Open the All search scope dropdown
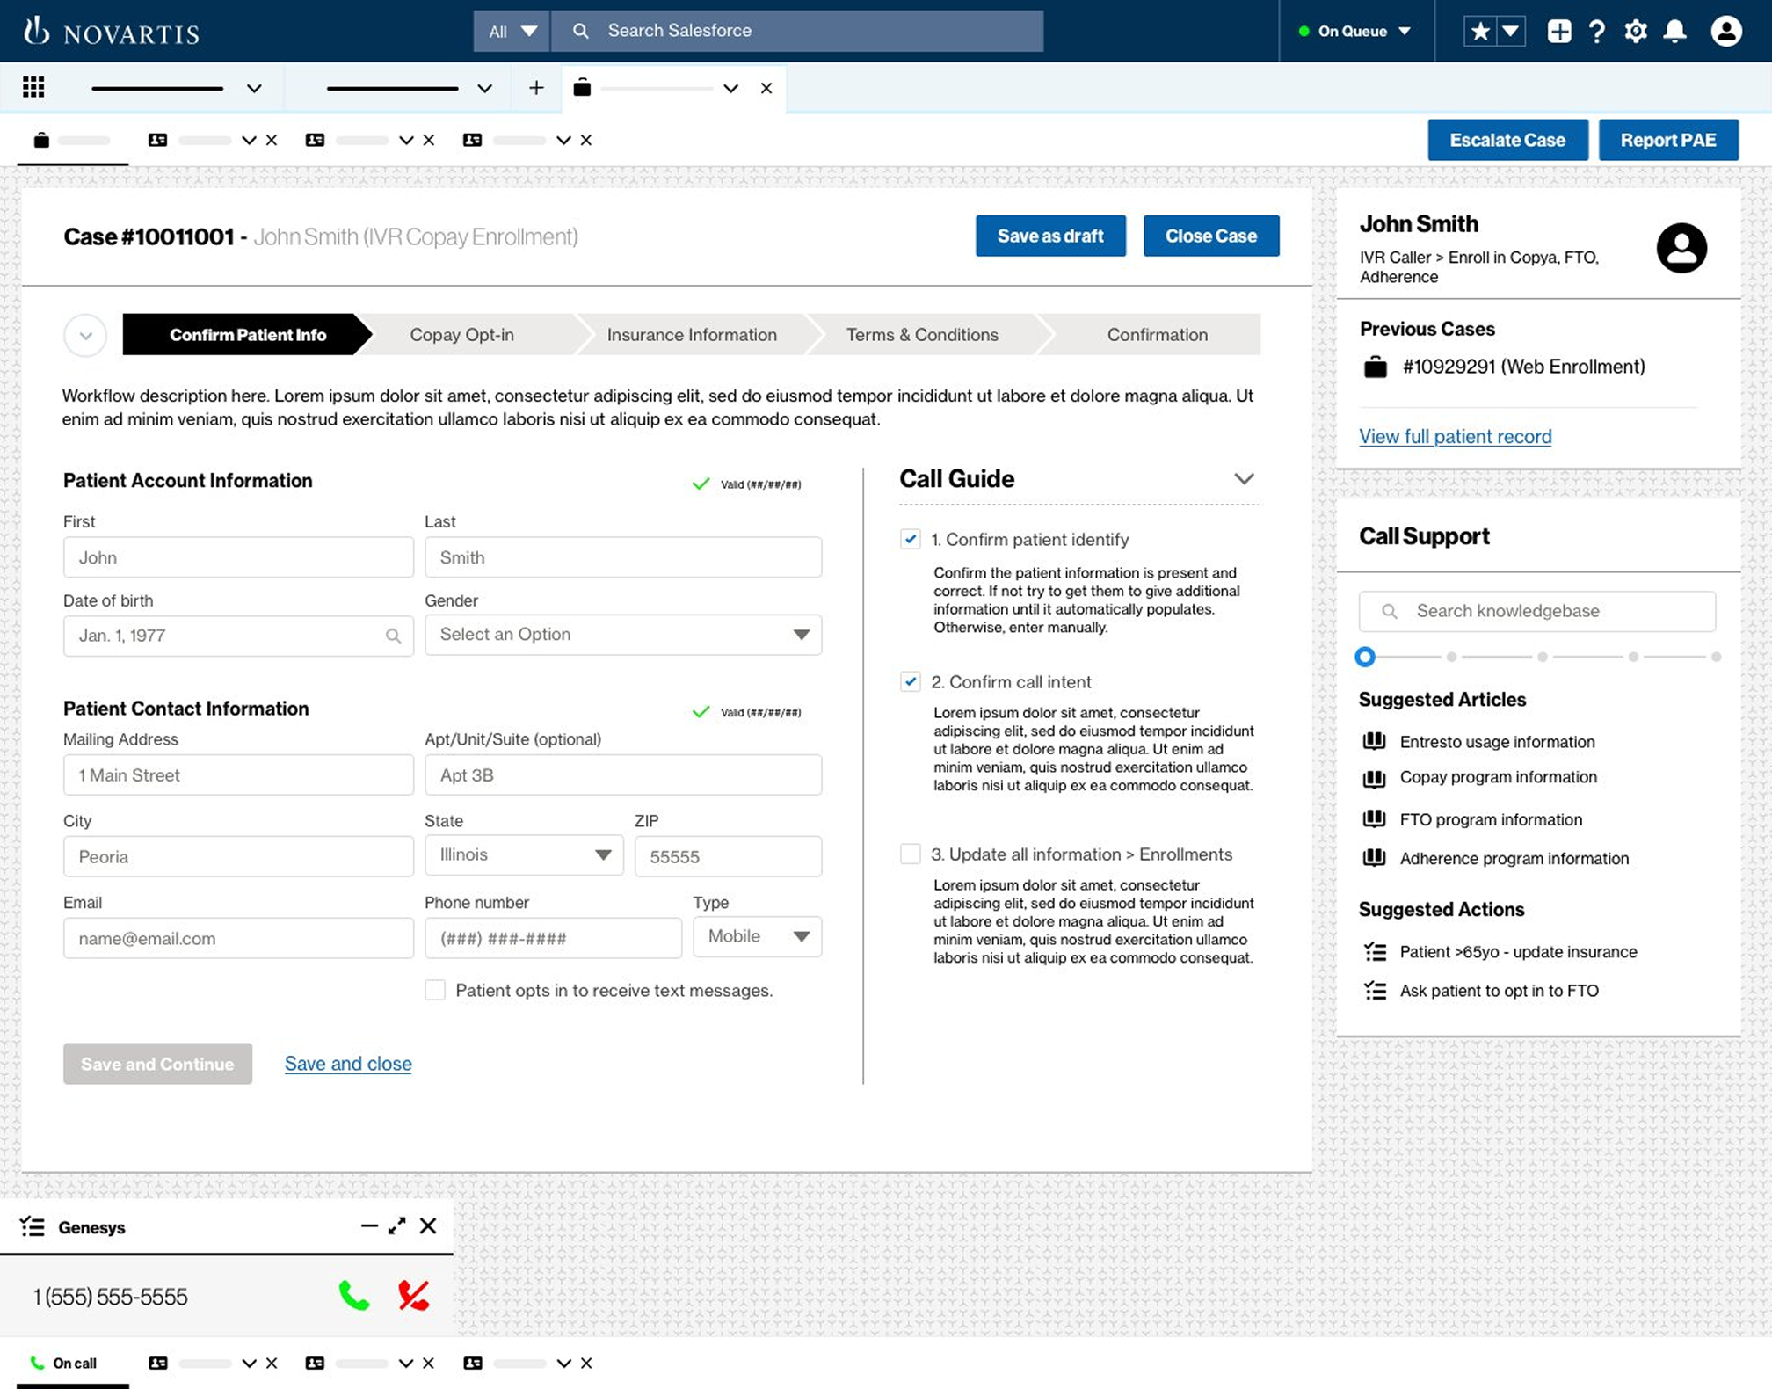 (512, 31)
